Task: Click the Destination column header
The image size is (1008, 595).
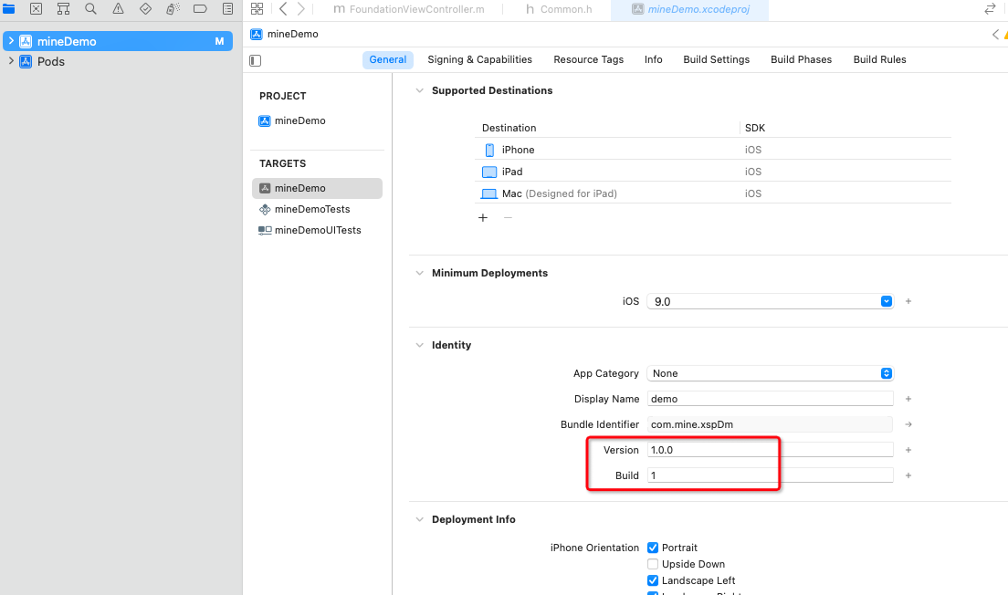Action: (x=509, y=128)
